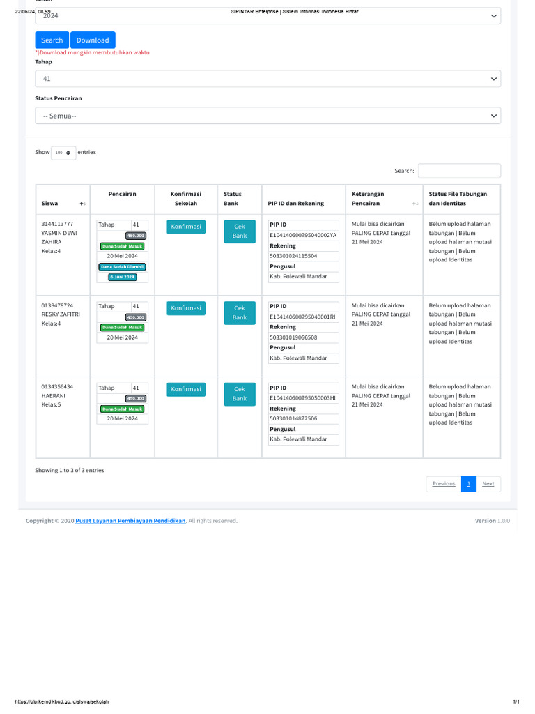This screenshot has width=535, height=714.
Task: Change the Show entries count selector
Action: click(x=63, y=153)
